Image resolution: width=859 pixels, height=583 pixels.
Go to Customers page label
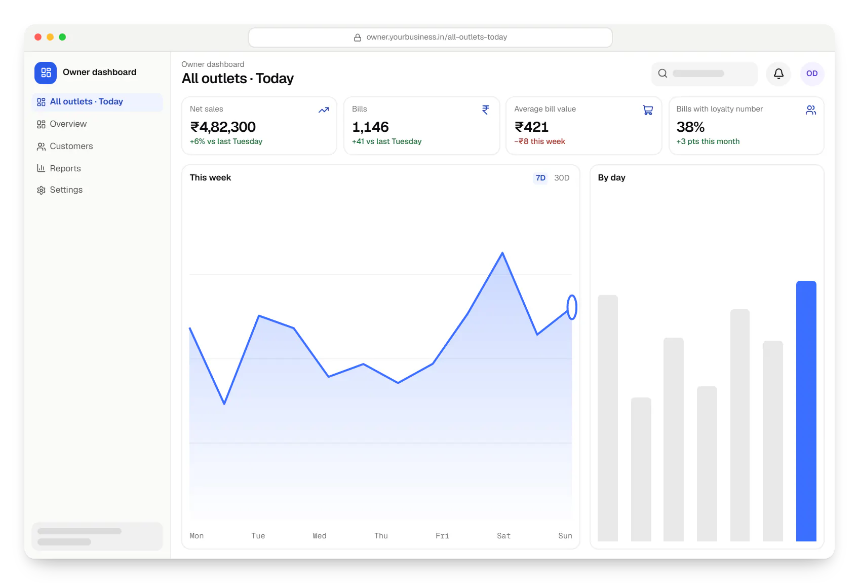tap(71, 147)
